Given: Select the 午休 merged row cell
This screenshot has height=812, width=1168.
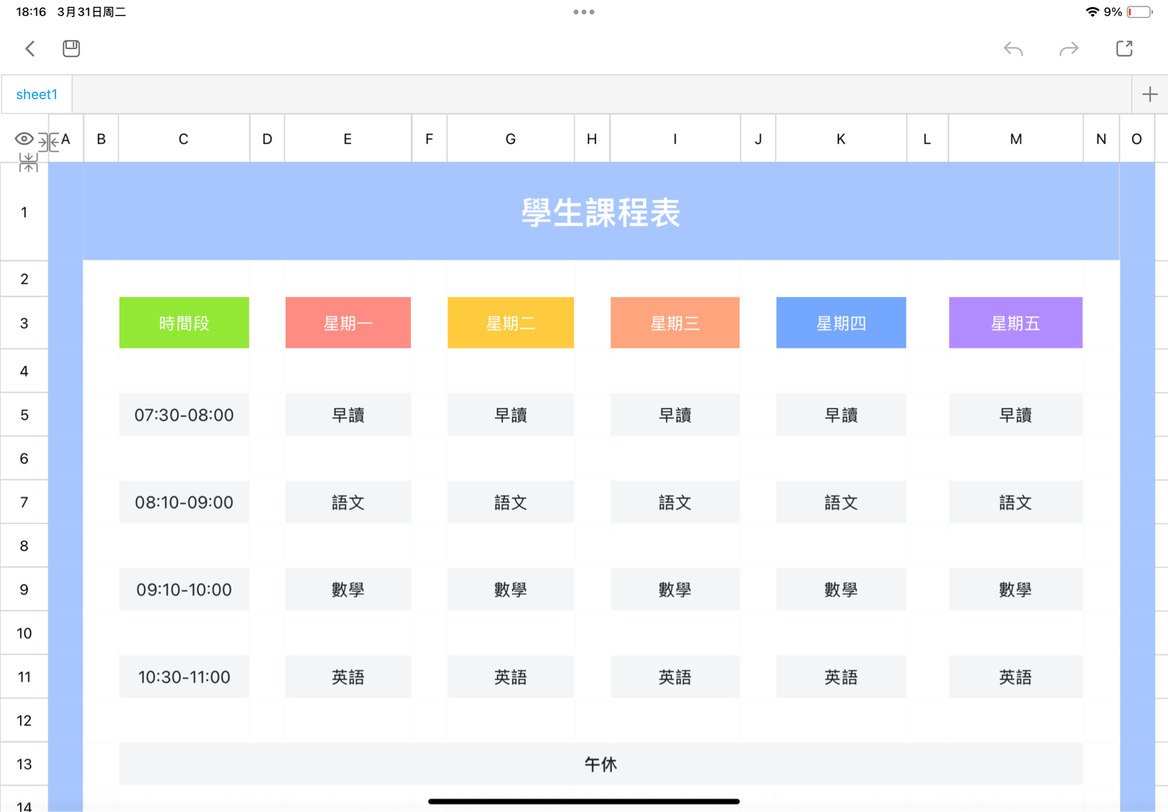Looking at the screenshot, I should click(601, 764).
